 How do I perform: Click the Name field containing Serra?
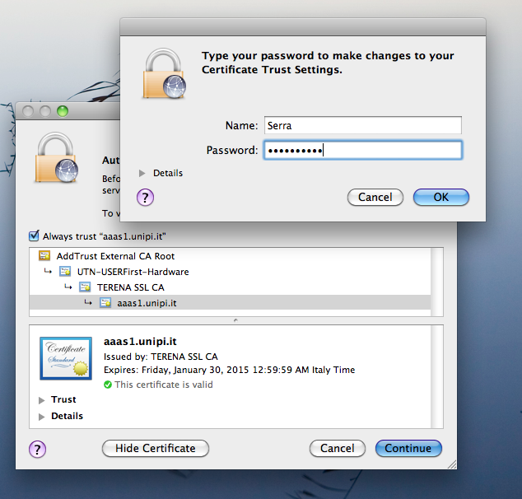(x=363, y=125)
